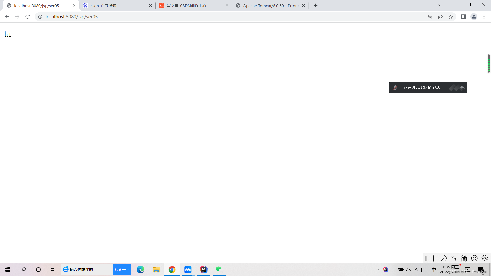Expand hidden system tray icons
491x276 pixels.
[x=378, y=269]
